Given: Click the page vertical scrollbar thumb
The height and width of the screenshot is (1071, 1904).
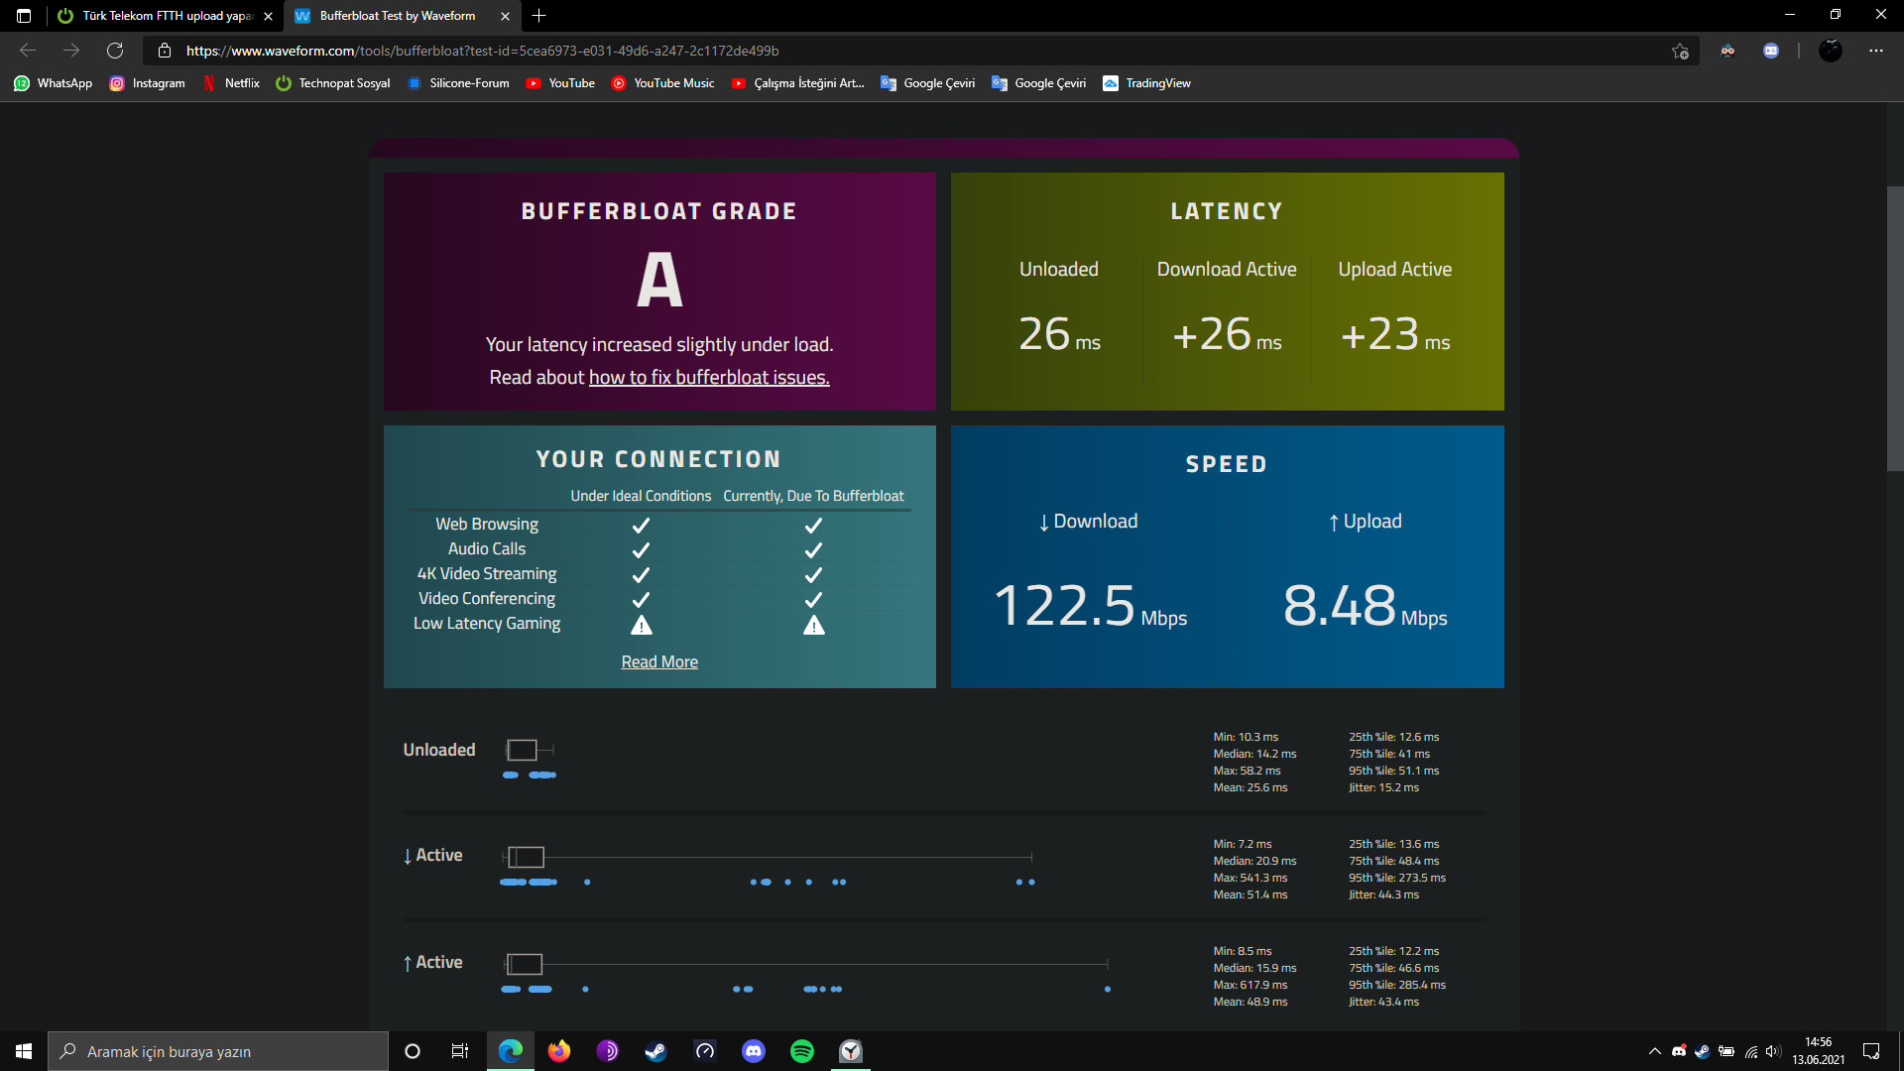Looking at the screenshot, I should pos(1894,327).
